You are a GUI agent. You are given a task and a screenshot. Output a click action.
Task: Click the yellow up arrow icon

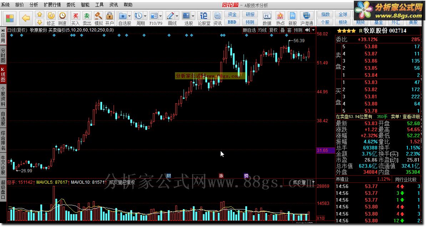pyautogui.click(x=40, y=15)
